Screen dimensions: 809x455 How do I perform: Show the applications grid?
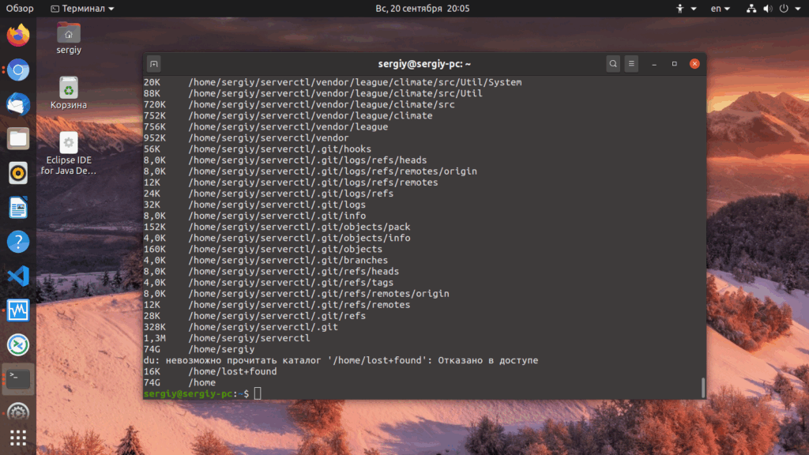[x=18, y=438]
